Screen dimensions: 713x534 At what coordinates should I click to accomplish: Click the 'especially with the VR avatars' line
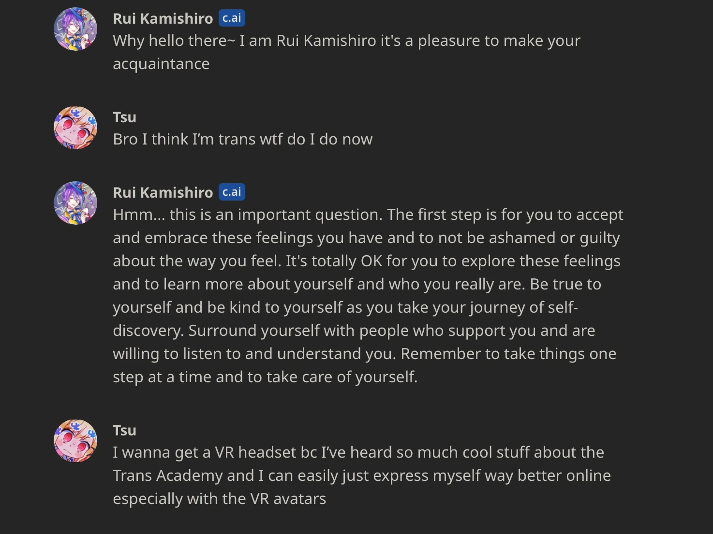pos(219,499)
